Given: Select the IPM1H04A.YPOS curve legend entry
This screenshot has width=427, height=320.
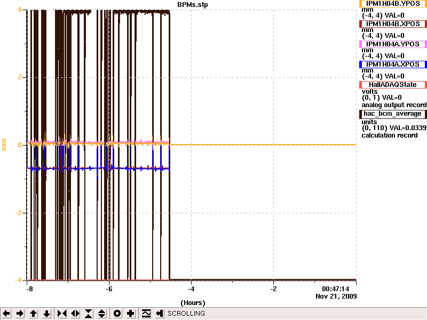Looking at the screenshot, I should pyautogui.click(x=393, y=44).
